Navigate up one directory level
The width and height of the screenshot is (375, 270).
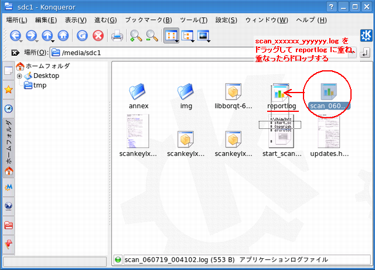click(47, 36)
